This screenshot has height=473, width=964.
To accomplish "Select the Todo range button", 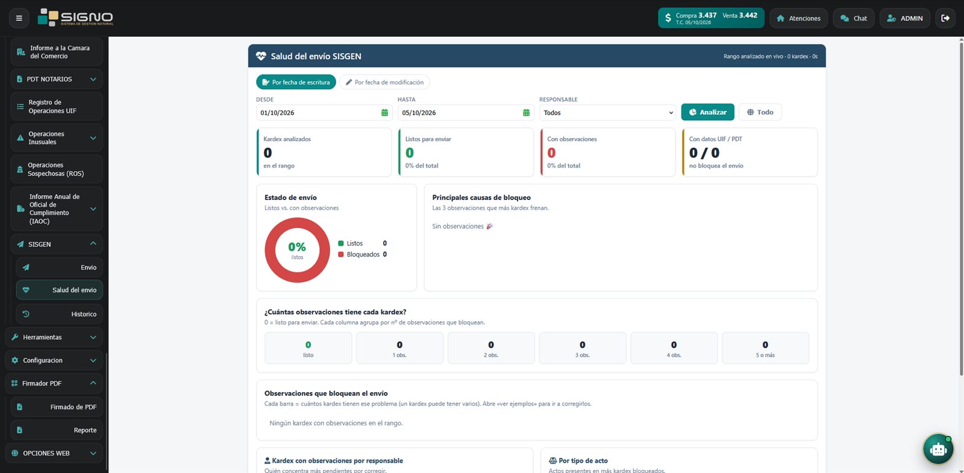I will point(760,112).
